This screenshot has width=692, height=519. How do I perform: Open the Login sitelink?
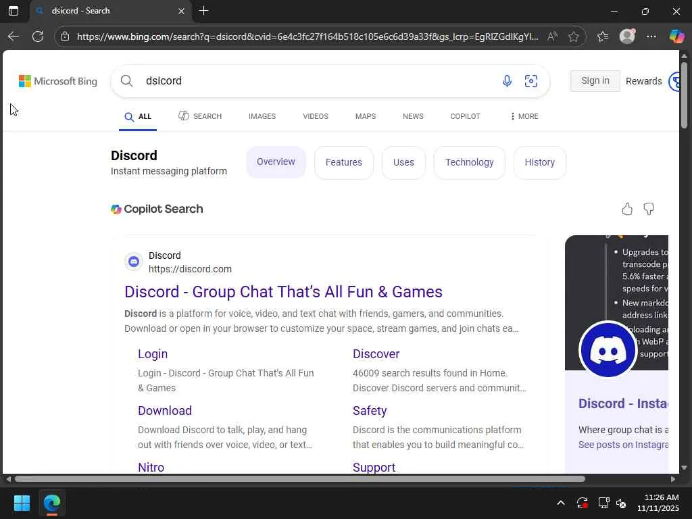tap(153, 354)
